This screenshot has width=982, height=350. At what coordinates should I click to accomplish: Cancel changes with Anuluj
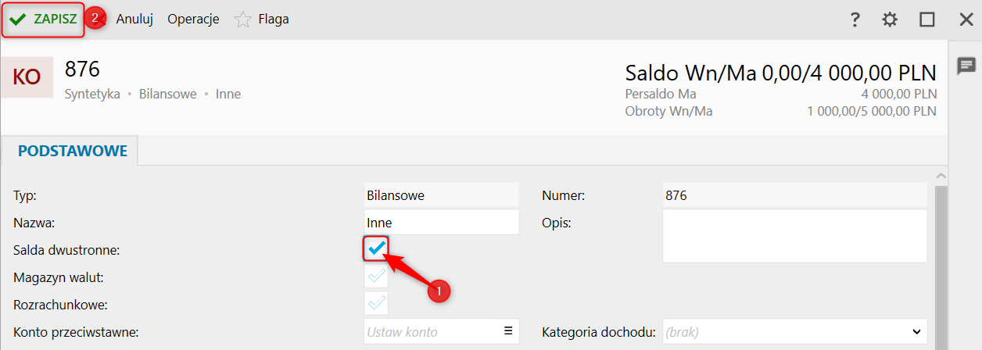click(134, 19)
